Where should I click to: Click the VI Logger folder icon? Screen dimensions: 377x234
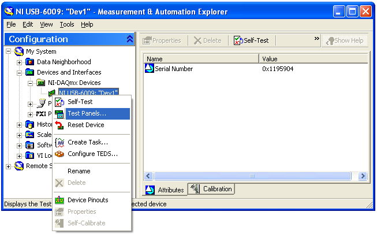pyautogui.click(x=29, y=155)
